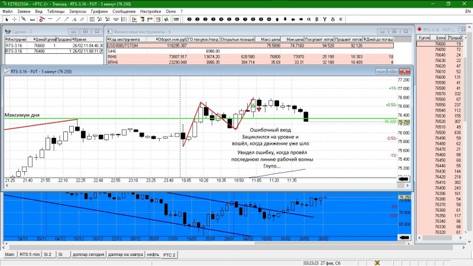Open the Таблицы menu

[56, 11]
